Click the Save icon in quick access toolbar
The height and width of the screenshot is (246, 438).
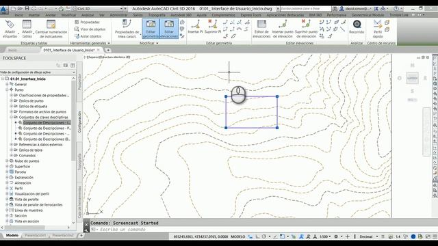27,9
